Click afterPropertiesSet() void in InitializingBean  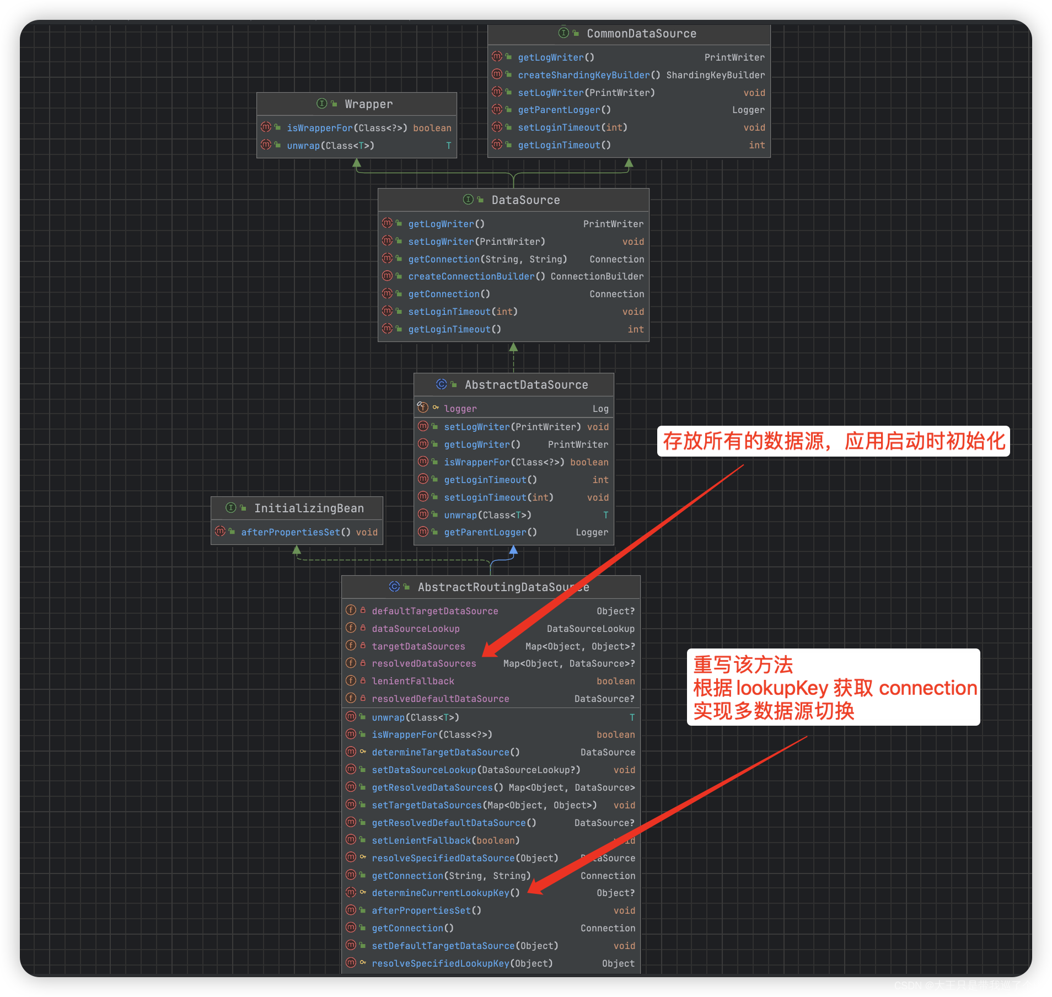tap(309, 532)
